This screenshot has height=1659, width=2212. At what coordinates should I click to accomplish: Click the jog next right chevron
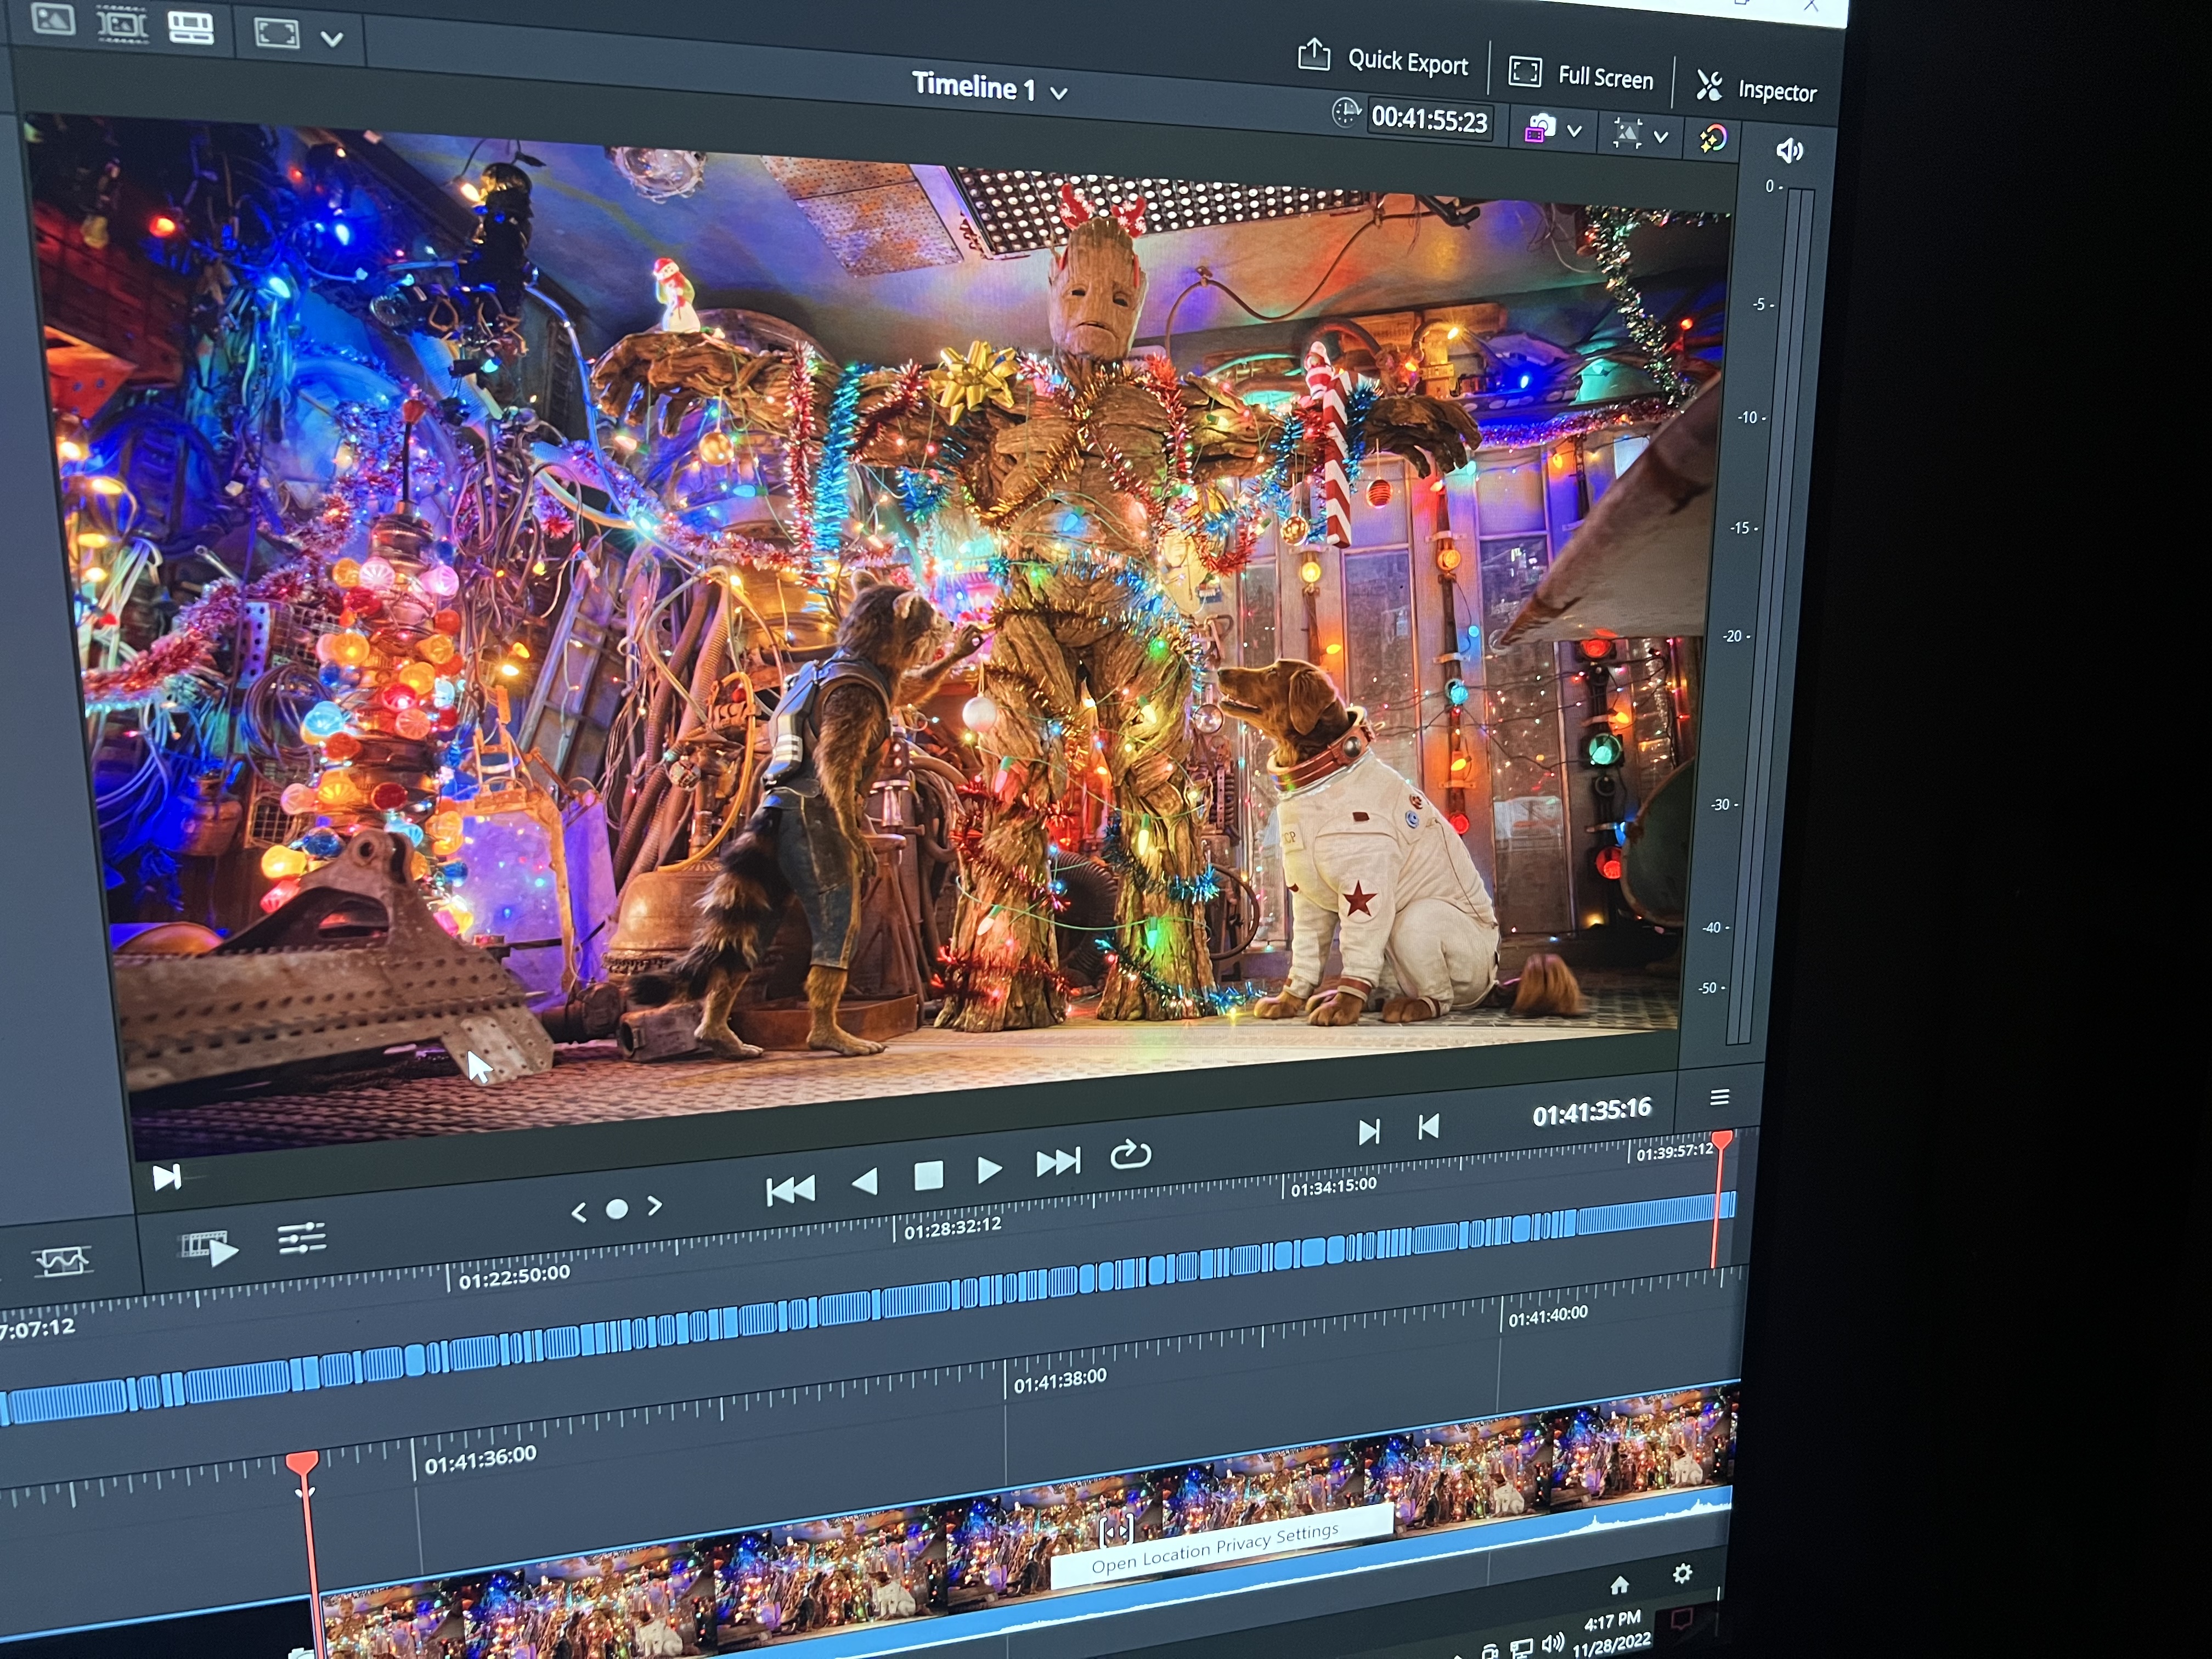pos(655,1206)
